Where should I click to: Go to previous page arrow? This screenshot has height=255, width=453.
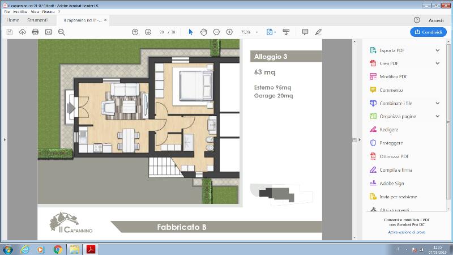click(135, 32)
